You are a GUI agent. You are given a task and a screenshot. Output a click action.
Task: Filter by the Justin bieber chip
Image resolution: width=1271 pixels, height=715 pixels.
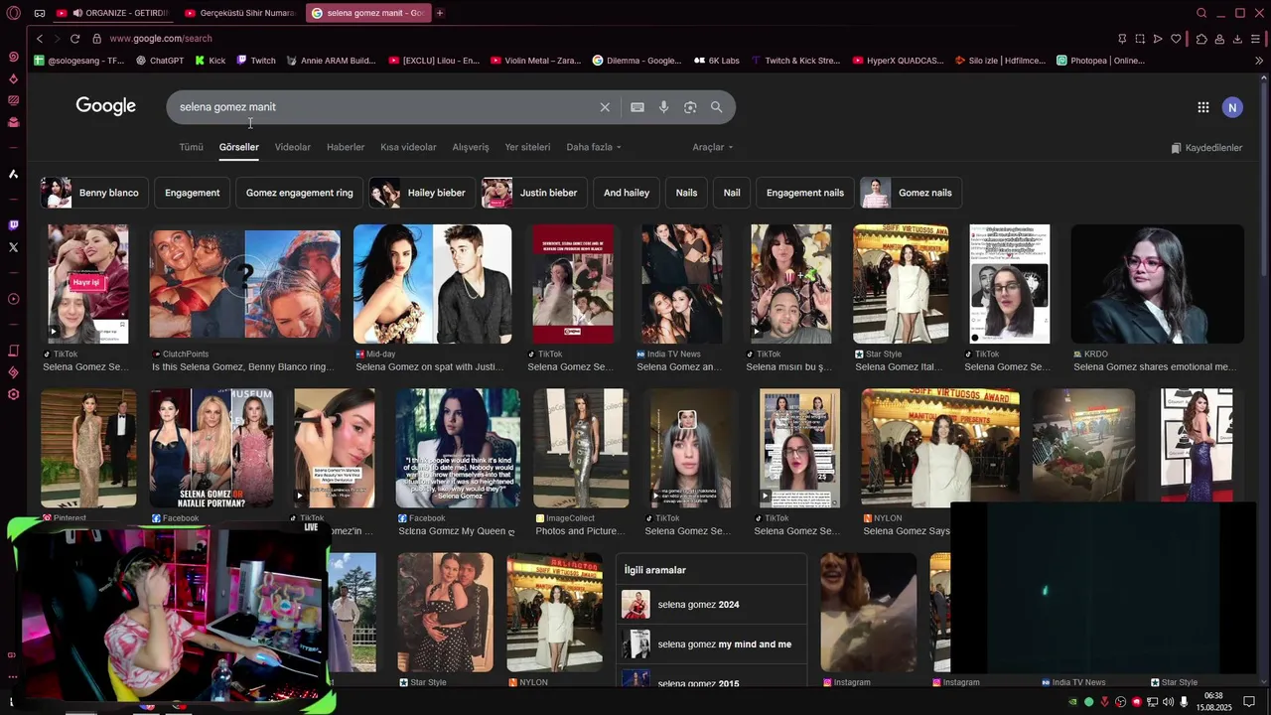534,193
